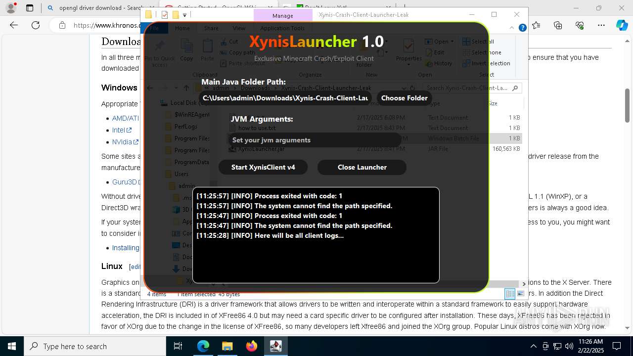
Task: Open File Explorer from the taskbar
Action: tap(227, 346)
